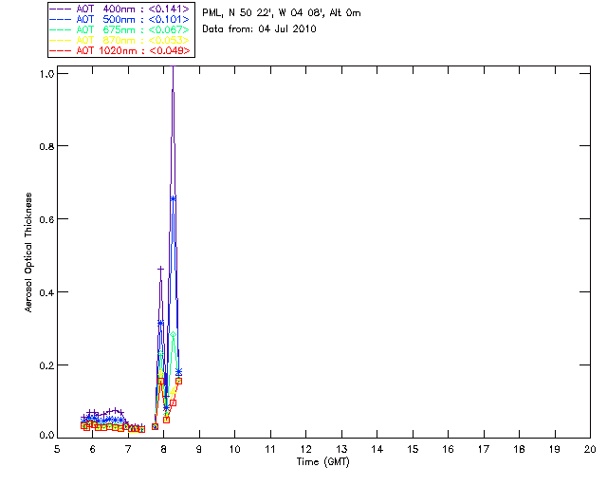Click x-axis tick label 17
This screenshot has height=486, width=607.
[x=484, y=449]
